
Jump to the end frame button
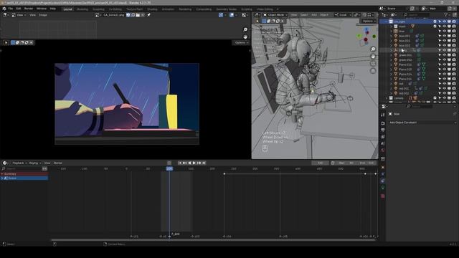pyautogui.click(x=204, y=163)
